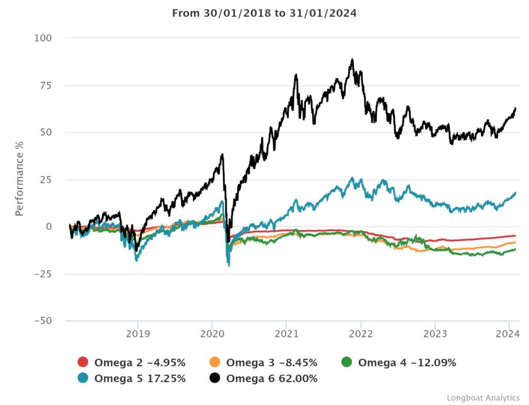Screen dimensions: 529x405
Task: Open the Longboat Analytics credit link
Action: tap(483, 398)
